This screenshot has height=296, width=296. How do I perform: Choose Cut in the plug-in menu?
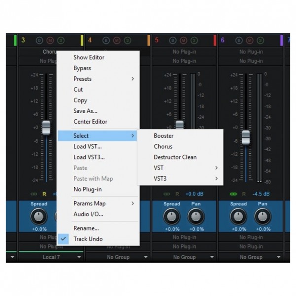pyautogui.click(x=98, y=89)
